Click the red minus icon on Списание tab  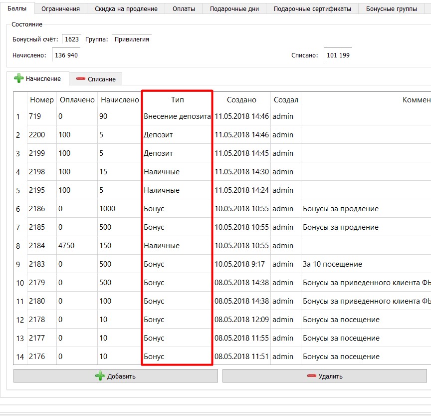(x=80, y=79)
